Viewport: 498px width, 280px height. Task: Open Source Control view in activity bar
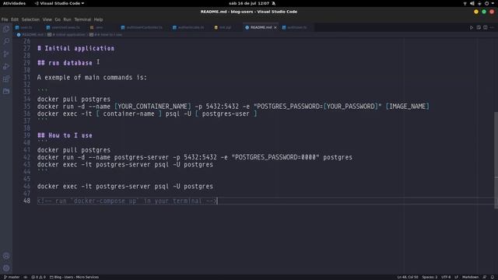(x=6, y=54)
